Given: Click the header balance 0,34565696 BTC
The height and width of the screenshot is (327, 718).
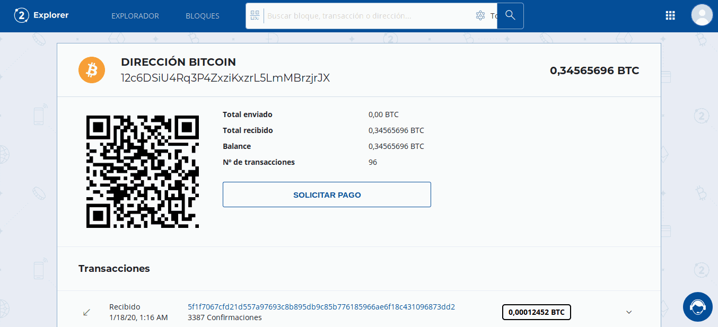Looking at the screenshot, I should pyautogui.click(x=594, y=70).
